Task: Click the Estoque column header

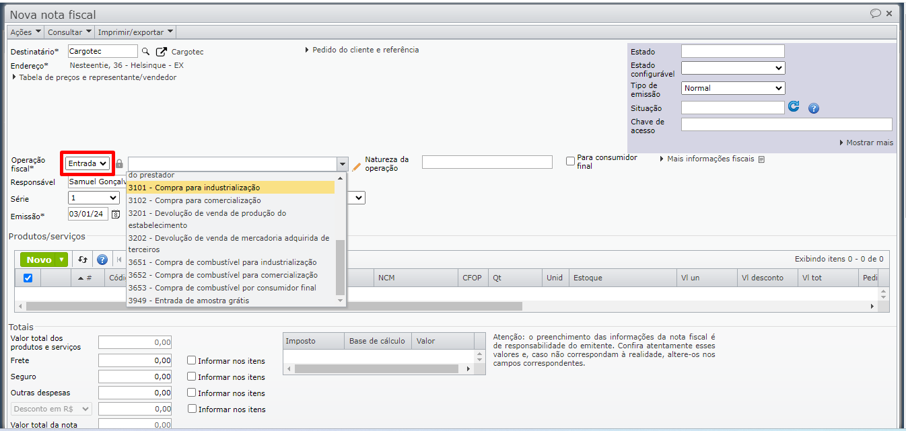Action: tap(623, 278)
